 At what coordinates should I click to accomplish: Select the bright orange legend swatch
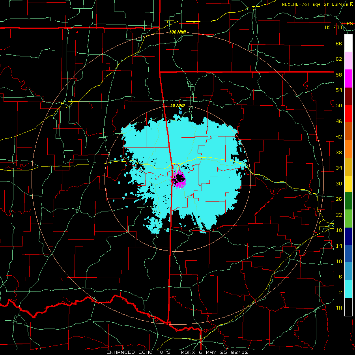point(348,149)
